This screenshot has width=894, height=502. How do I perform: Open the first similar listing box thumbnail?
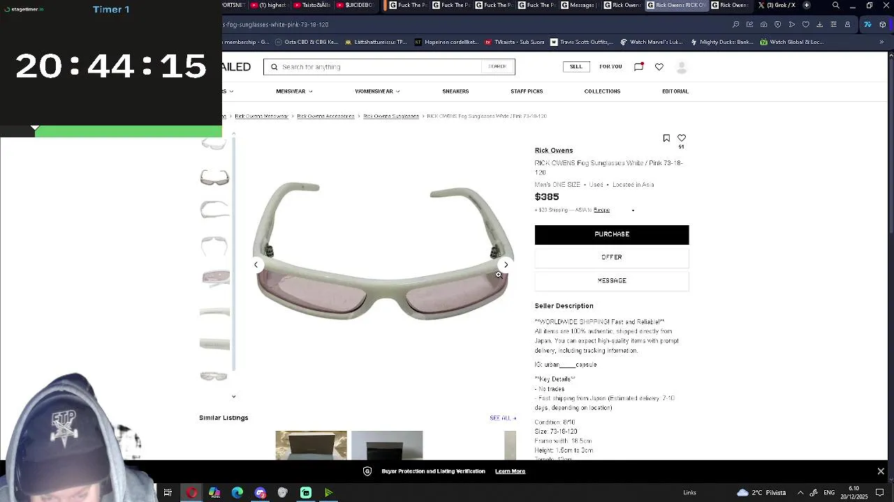coord(311,445)
